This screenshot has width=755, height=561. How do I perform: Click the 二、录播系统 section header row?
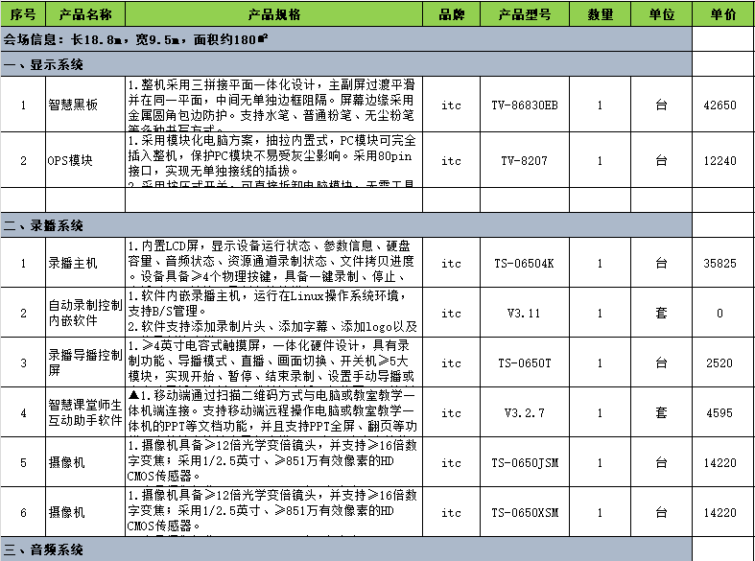click(x=345, y=226)
